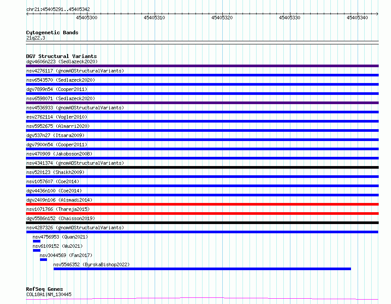
Task: Click dgv2409n106 (Alsmadi2014) label
Action: click(x=59, y=200)
